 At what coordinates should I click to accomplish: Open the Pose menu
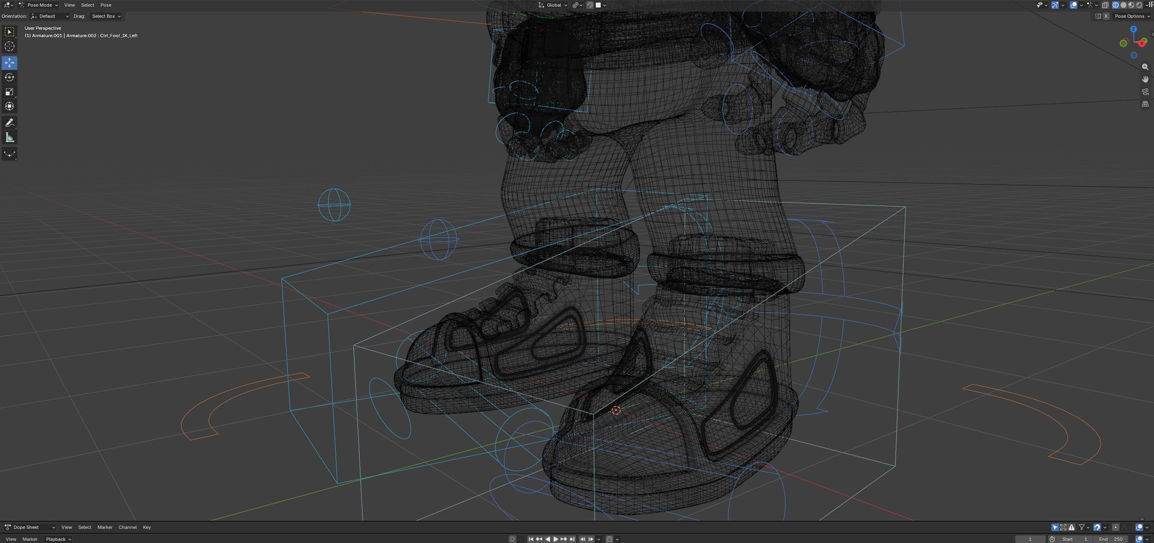click(x=106, y=5)
